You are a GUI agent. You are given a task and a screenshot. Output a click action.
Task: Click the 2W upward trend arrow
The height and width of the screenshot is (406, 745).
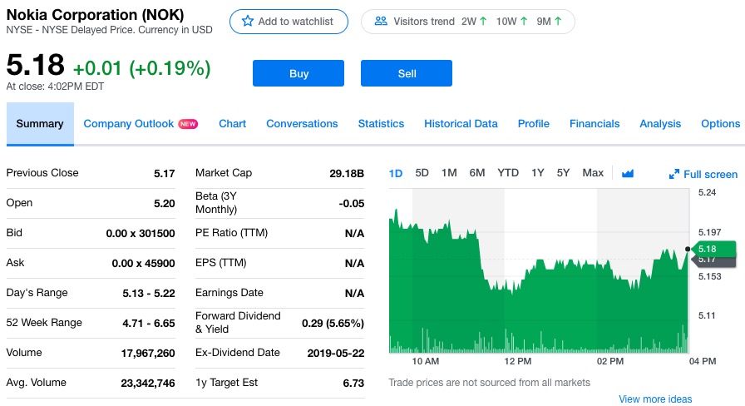click(483, 21)
